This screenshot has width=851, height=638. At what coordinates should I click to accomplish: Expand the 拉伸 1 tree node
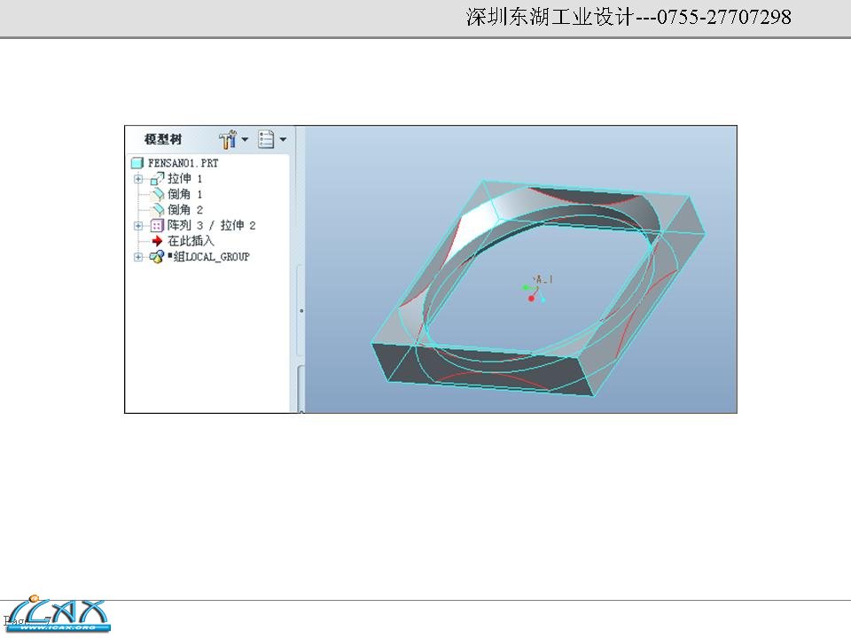(x=138, y=180)
